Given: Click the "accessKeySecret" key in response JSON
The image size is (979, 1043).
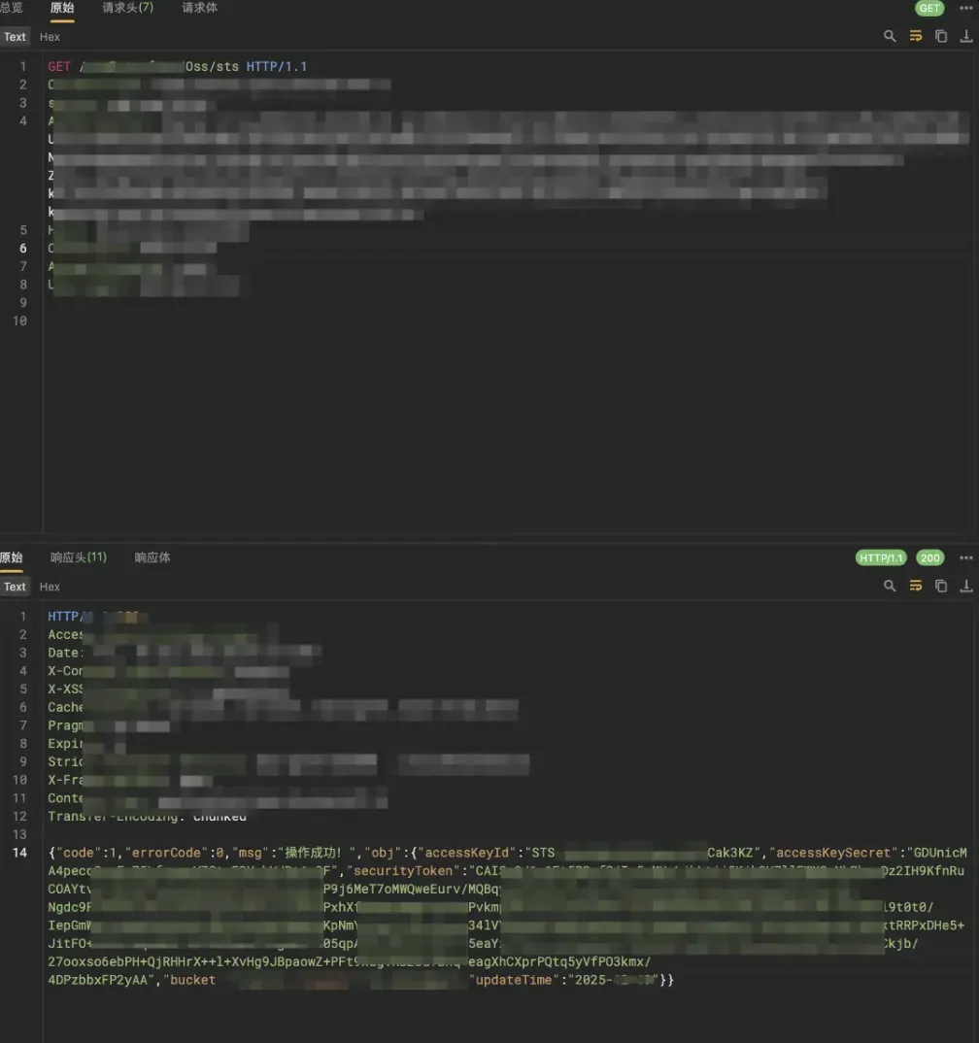Looking at the screenshot, I should point(834,853).
